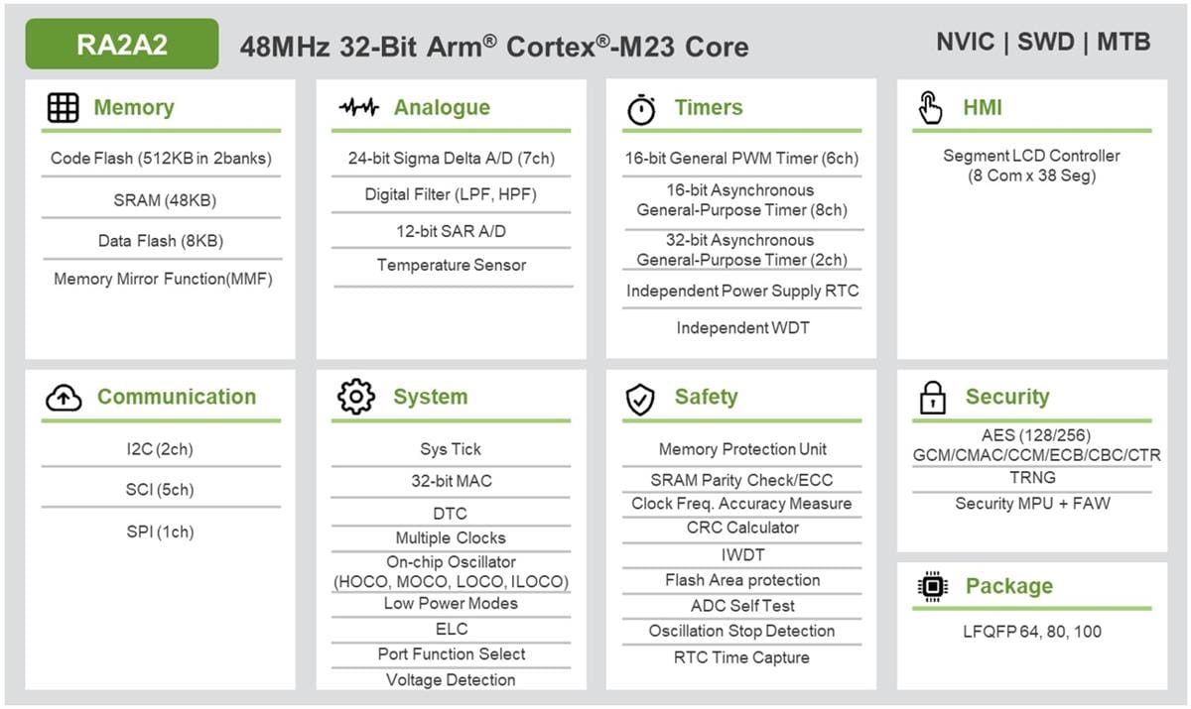Click the Analogue waveform icon
This screenshot has height=709, width=1191.
click(x=358, y=108)
